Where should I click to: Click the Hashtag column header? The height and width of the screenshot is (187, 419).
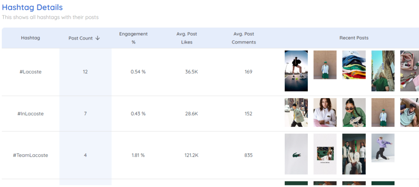30,38
